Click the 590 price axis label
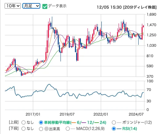 point(150,66)
